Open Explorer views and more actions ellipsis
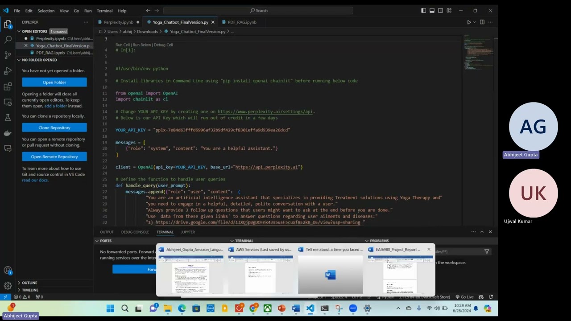The image size is (571, 321). [86, 22]
